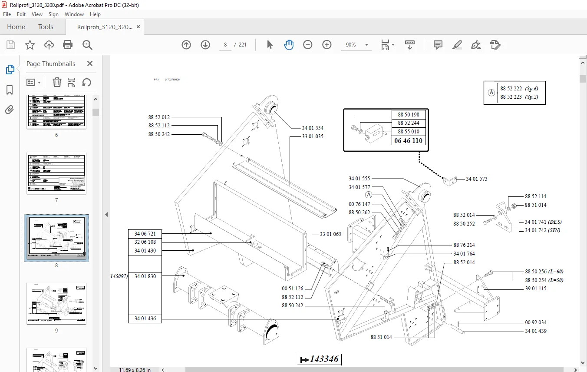Click part number 06 46 110

click(408, 141)
